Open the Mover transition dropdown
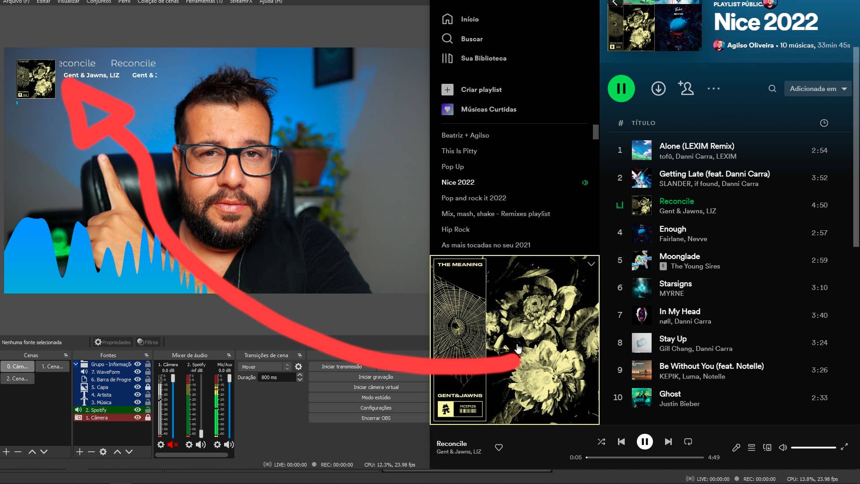The height and width of the screenshot is (484, 860). click(264, 367)
